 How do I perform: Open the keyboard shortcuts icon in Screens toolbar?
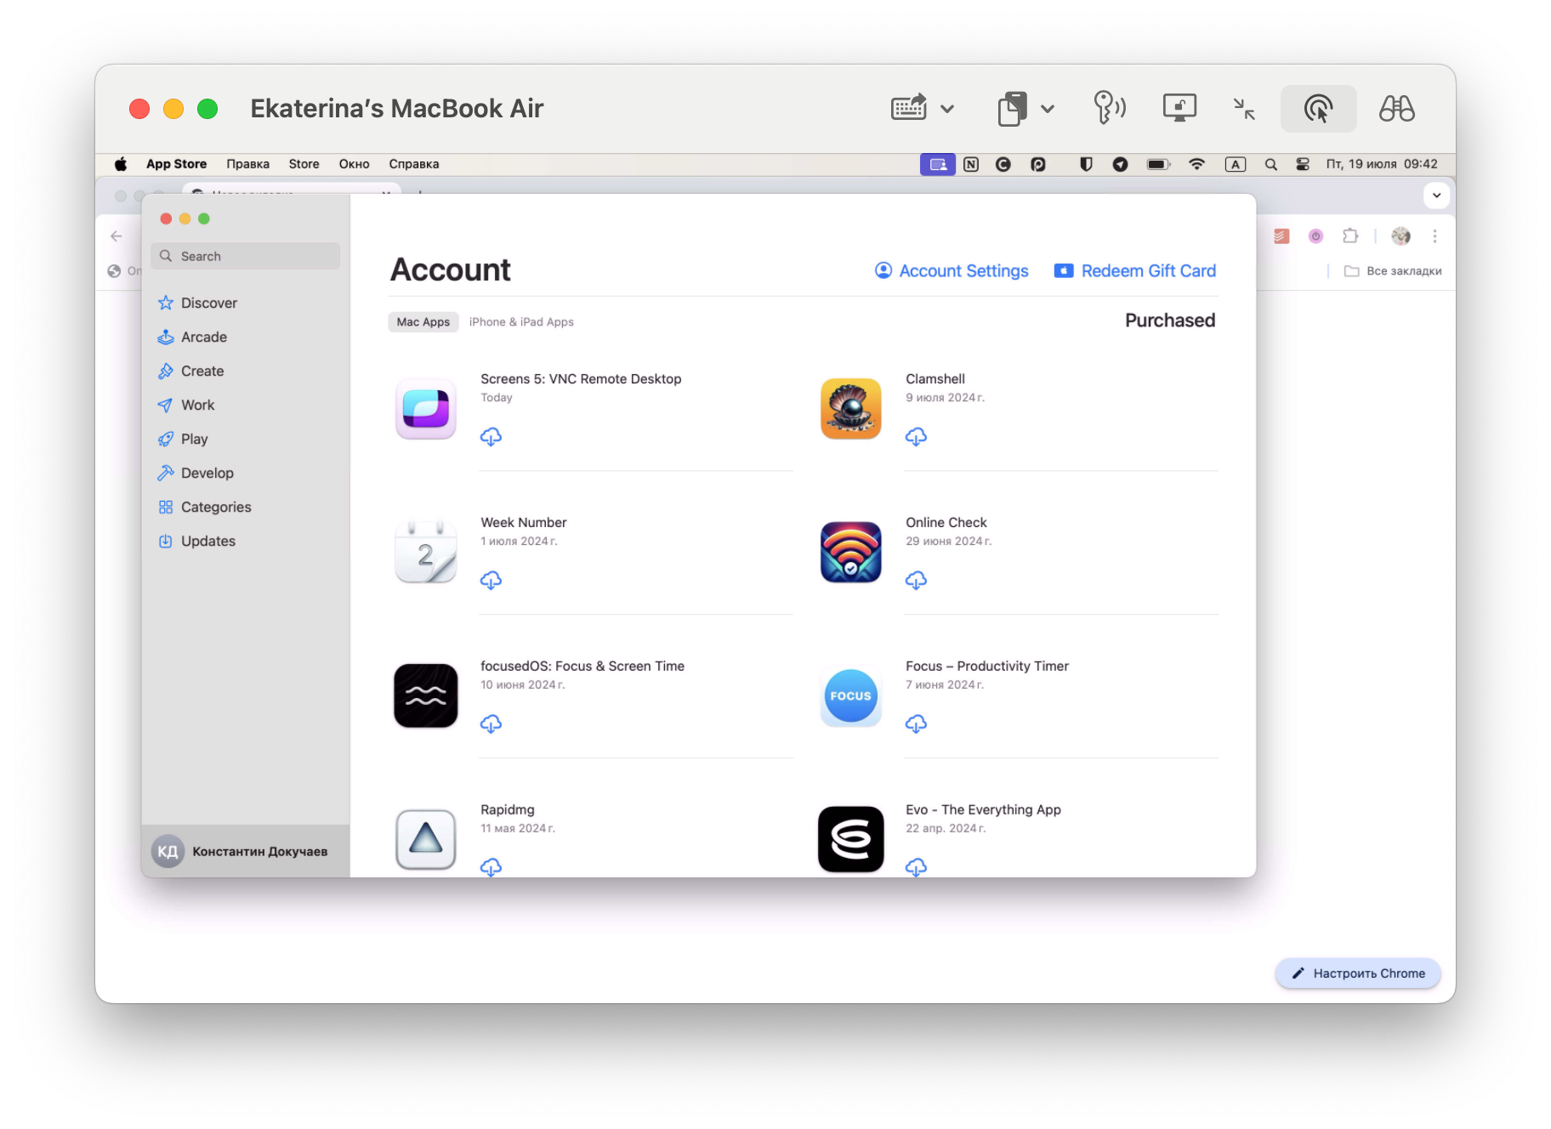pyautogui.click(x=908, y=108)
